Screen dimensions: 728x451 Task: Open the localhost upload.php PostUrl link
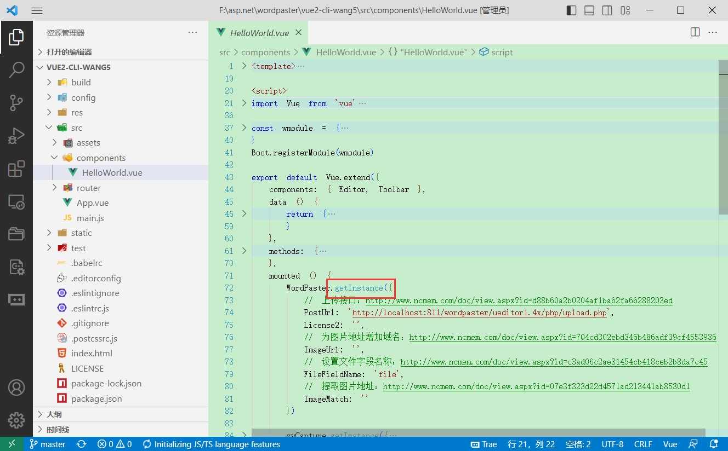[x=479, y=313]
